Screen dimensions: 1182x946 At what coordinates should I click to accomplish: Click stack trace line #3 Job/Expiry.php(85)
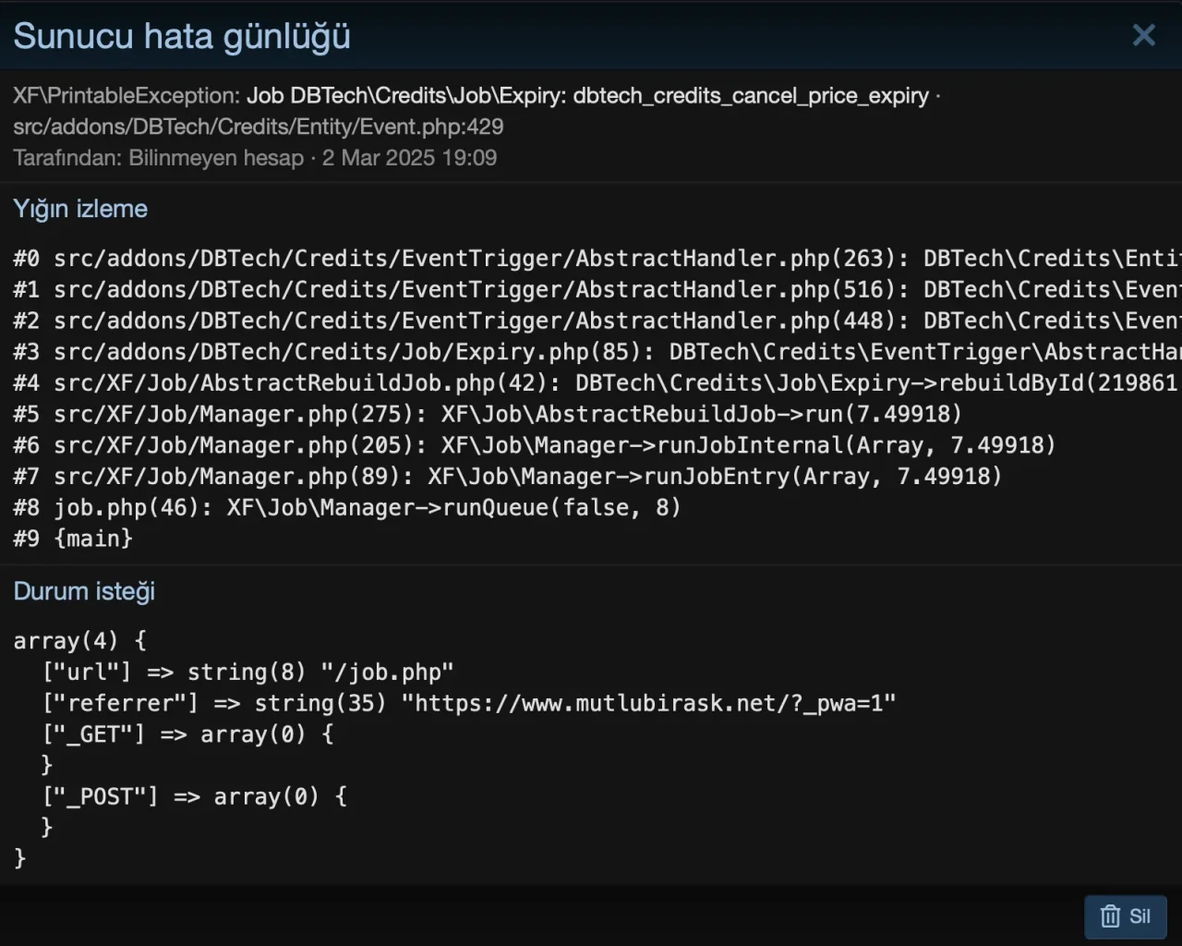coord(597,352)
